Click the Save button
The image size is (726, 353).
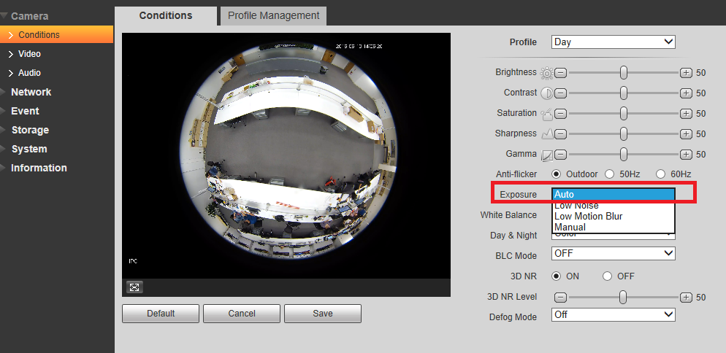click(323, 313)
